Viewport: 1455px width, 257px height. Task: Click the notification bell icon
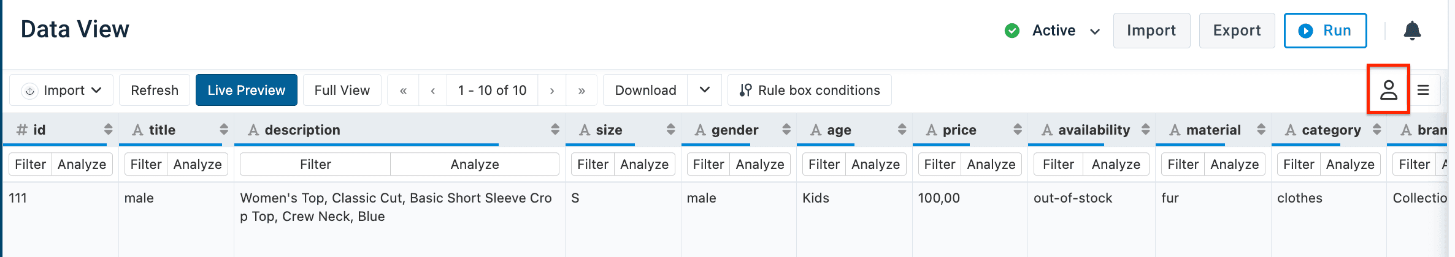(1412, 31)
